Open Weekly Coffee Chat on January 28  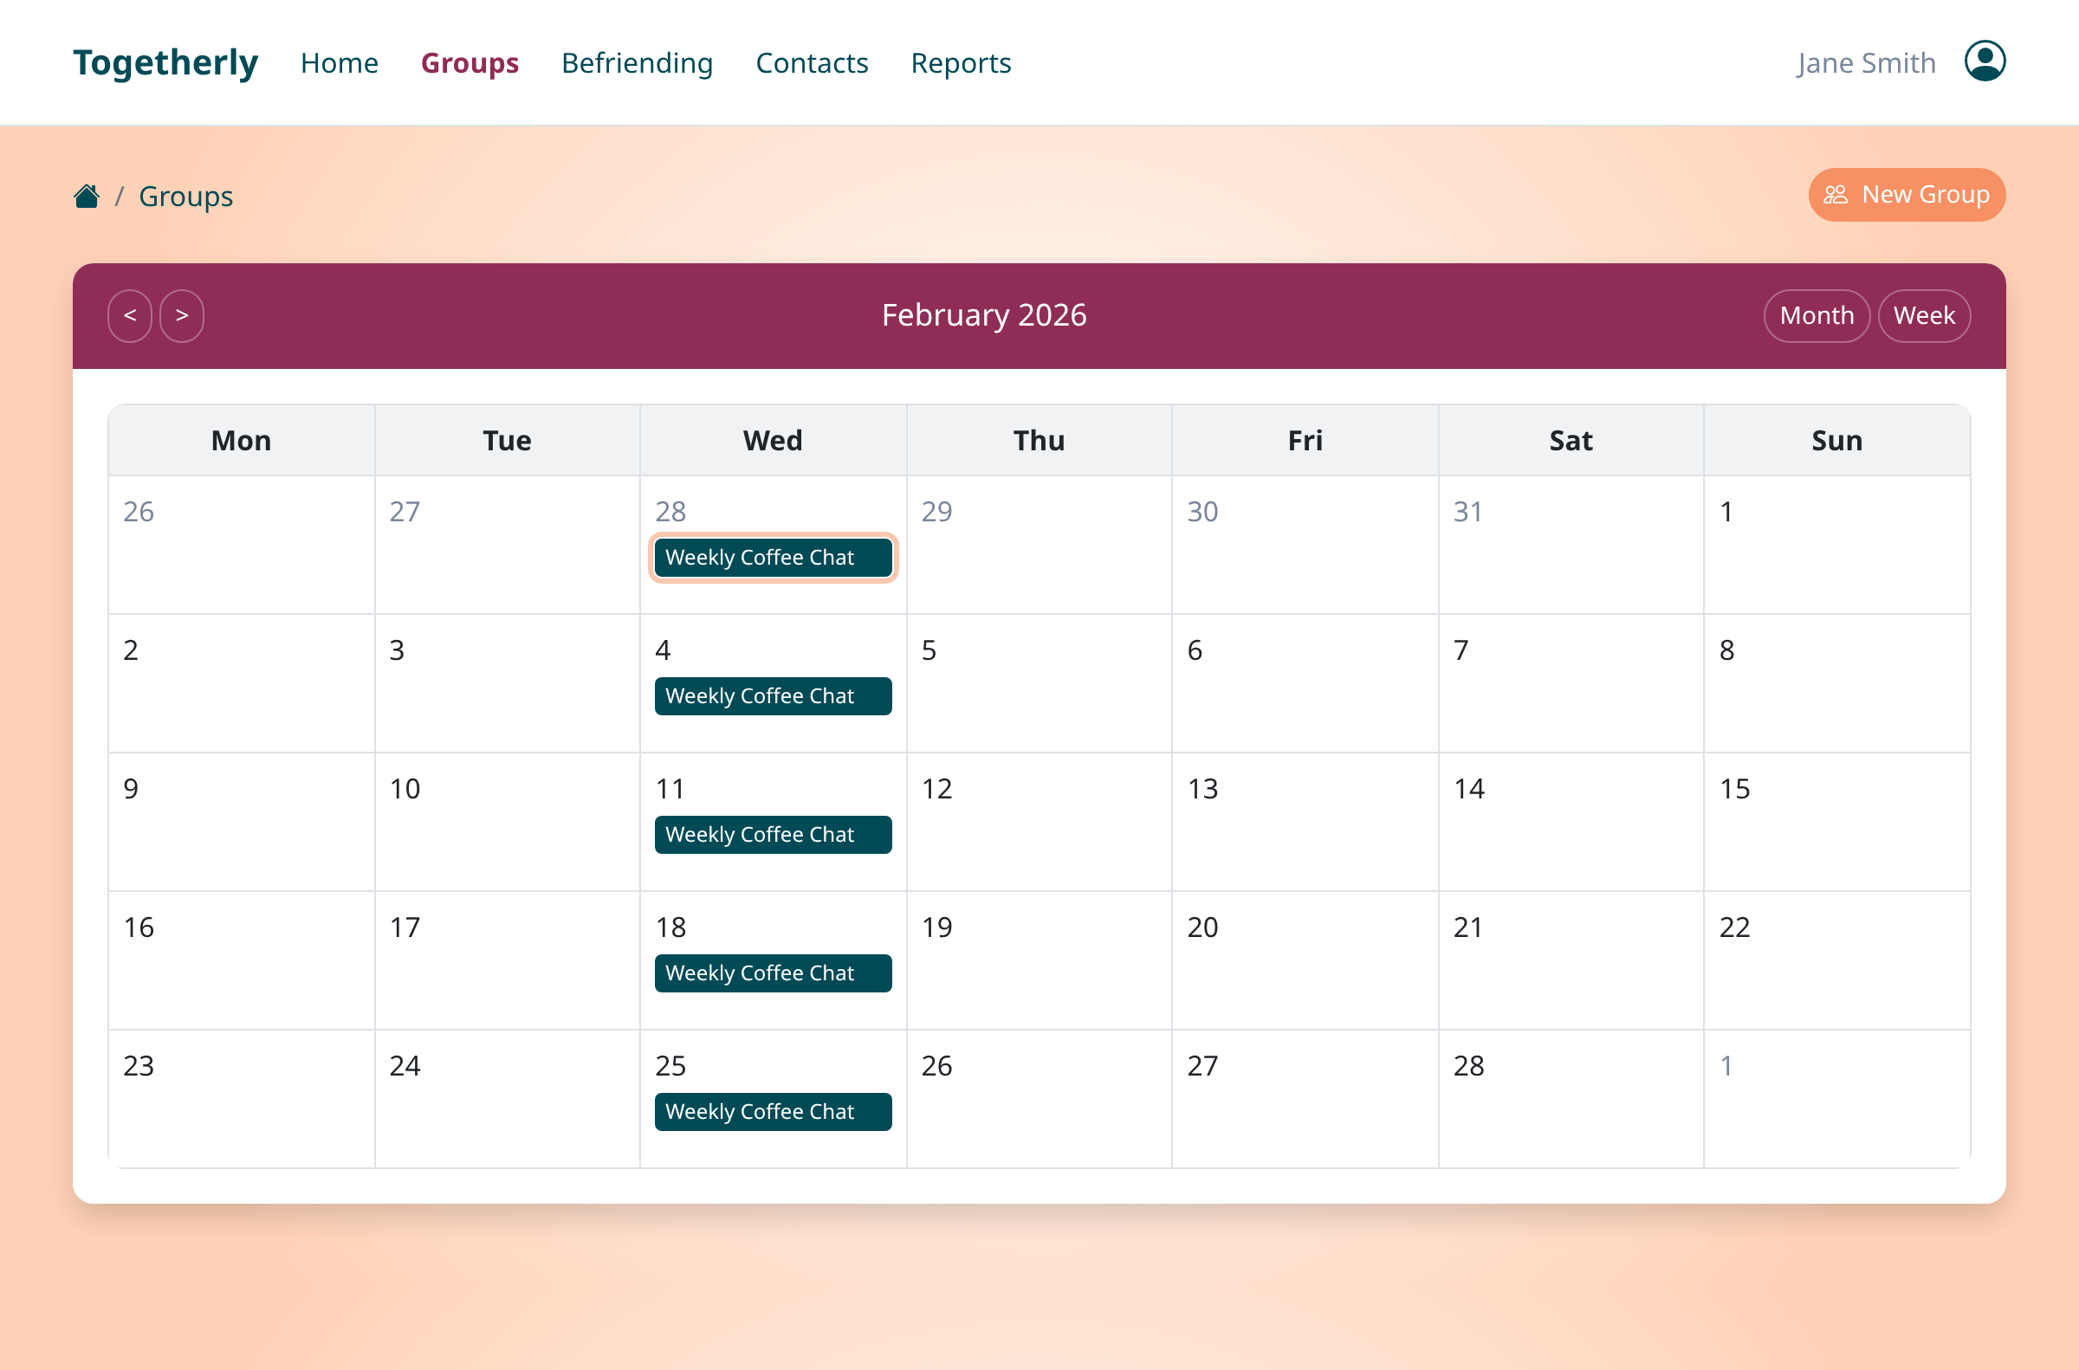coord(774,558)
